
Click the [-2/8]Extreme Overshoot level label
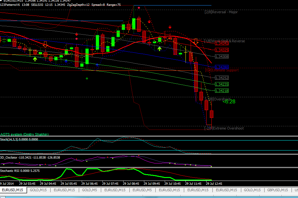click(224, 128)
